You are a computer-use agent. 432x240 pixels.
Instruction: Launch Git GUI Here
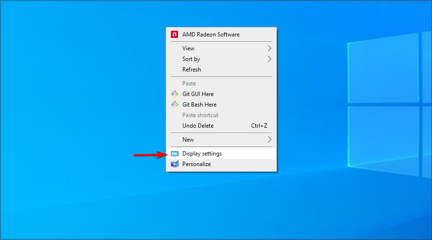[x=221, y=94]
